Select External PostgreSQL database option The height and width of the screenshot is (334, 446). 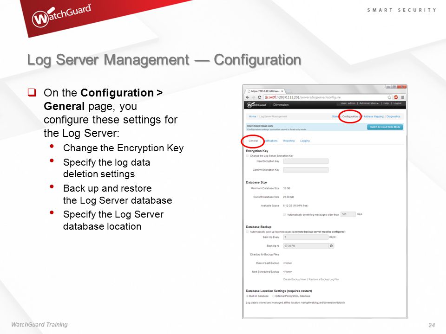pyautogui.click(x=273, y=296)
